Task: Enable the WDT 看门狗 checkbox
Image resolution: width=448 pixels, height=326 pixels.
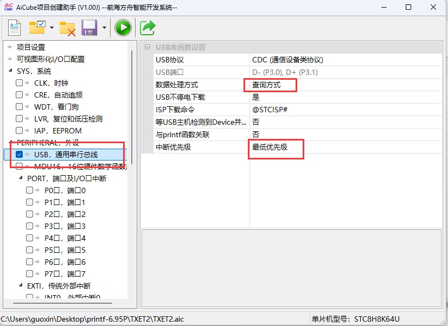Action: [x=19, y=106]
